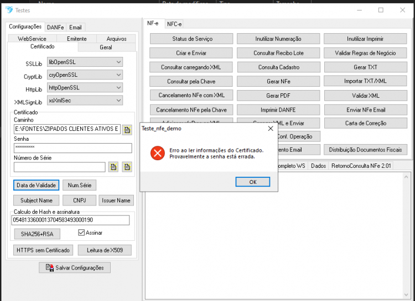The image size is (415, 301).
Task: Click the Data de Validade button
Action: pos(37,185)
